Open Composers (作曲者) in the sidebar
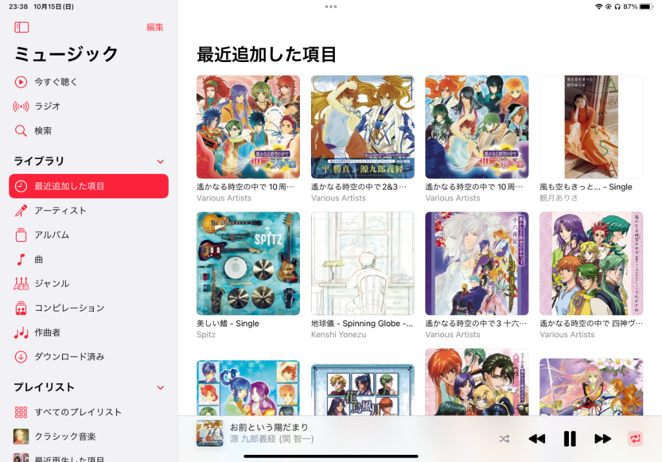The height and width of the screenshot is (462, 662). (89, 333)
